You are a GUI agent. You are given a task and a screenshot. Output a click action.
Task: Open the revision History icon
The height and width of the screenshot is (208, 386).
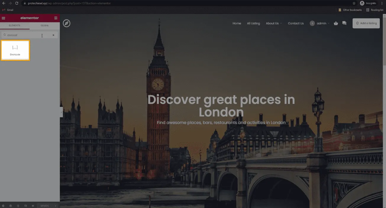[18, 206]
